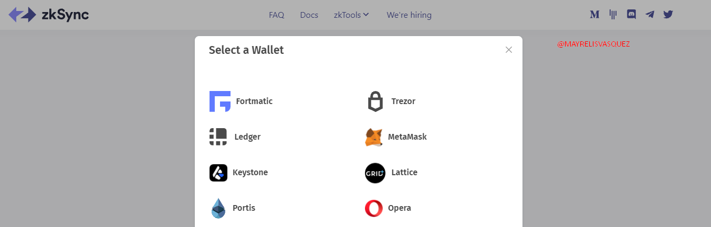Click the Select a Wallet heading

click(x=246, y=50)
